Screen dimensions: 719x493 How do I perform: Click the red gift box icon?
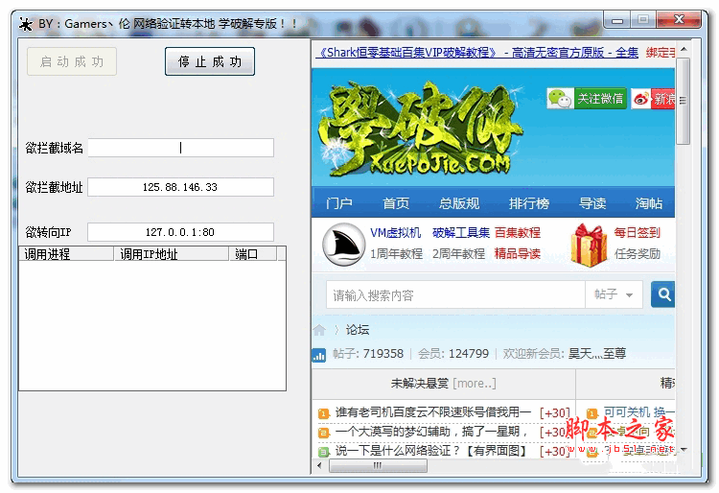coord(589,245)
